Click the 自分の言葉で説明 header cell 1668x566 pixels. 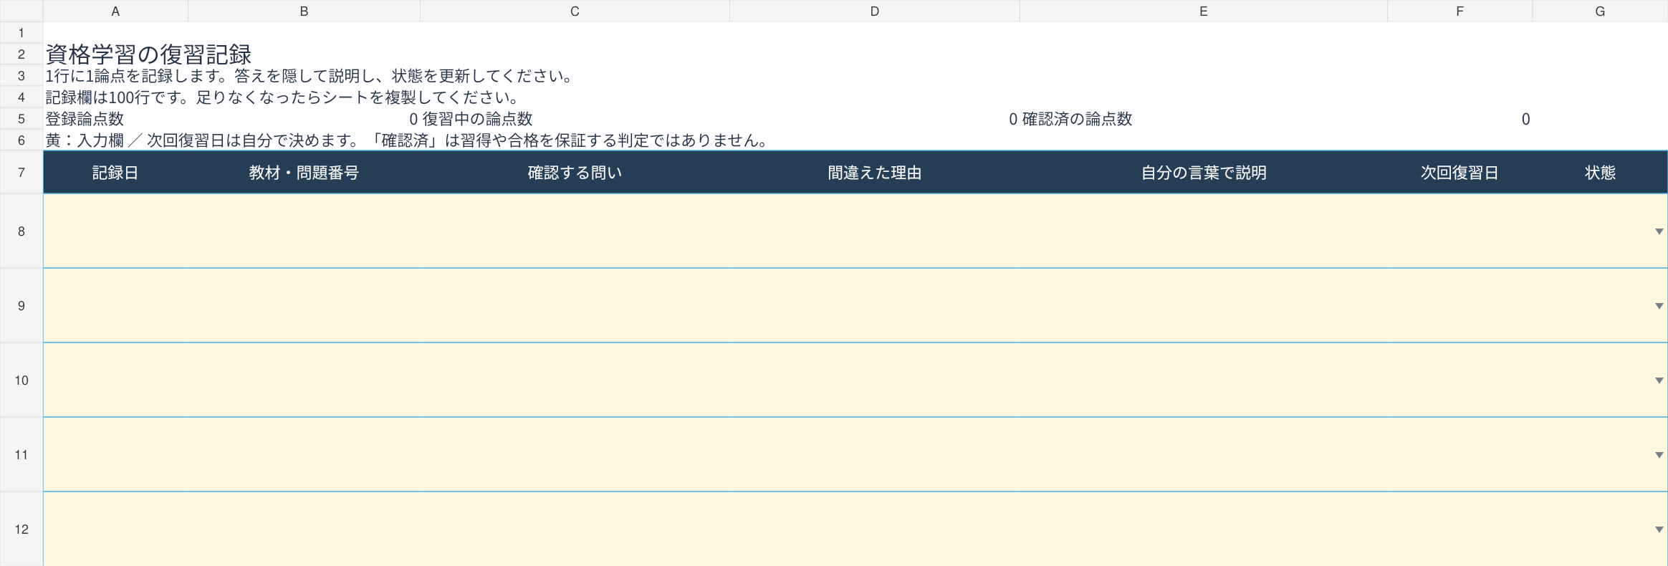[x=1204, y=173]
